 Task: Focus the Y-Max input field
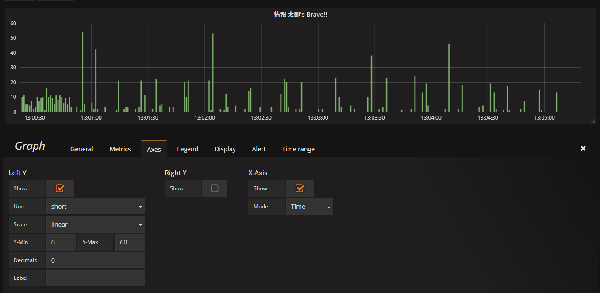click(x=130, y=243)
